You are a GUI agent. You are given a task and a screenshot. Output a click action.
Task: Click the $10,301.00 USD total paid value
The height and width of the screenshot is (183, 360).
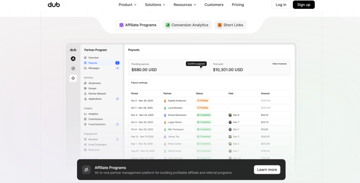click(x=228, y=70)
